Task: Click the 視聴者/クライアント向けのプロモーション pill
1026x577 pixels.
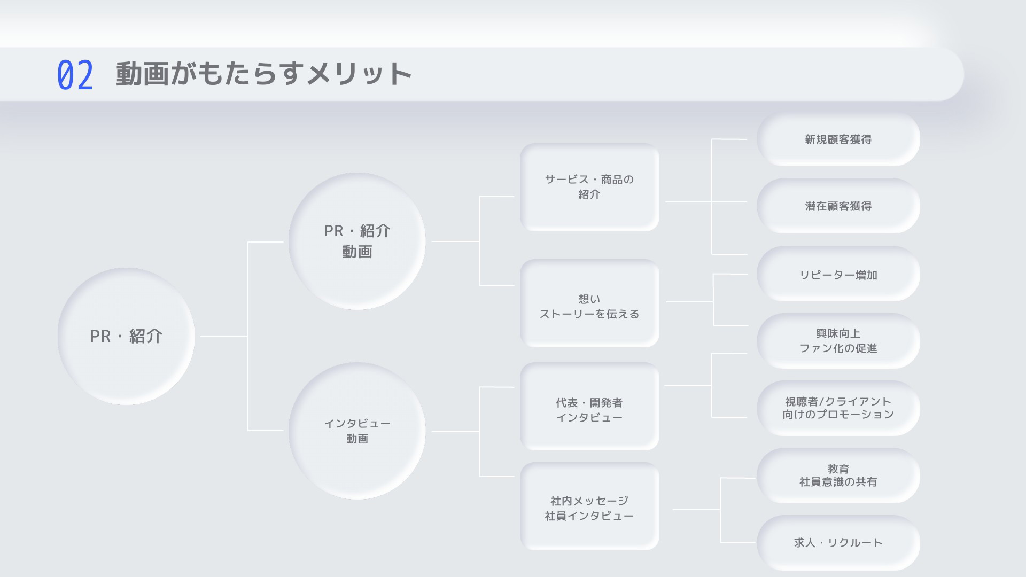Action: pos(838,408)
